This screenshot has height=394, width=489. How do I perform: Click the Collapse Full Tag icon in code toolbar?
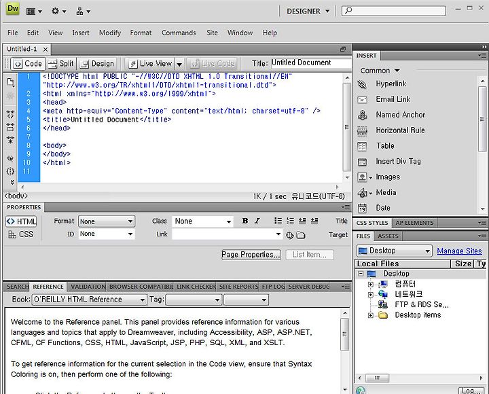coord(10,114)
